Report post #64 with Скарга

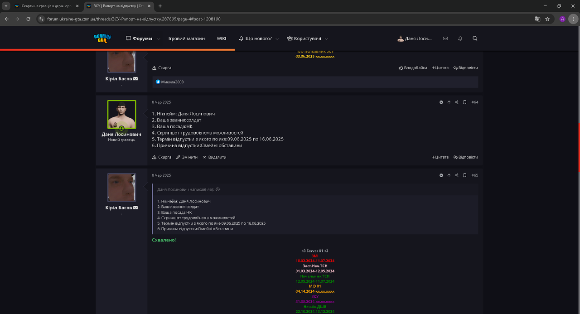[x=162, y=157]
